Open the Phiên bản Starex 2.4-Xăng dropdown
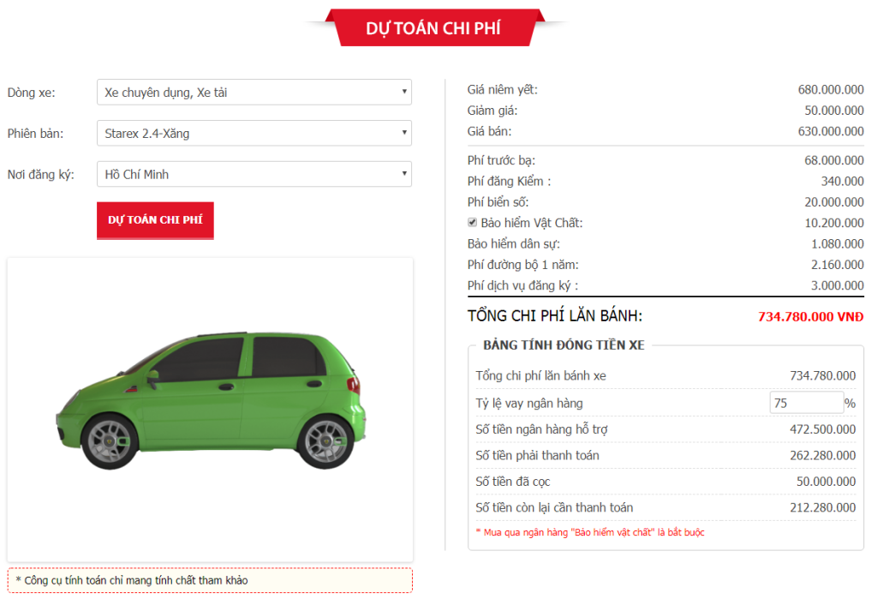Screen dimensions: 877x605 [x=254, y=133]
